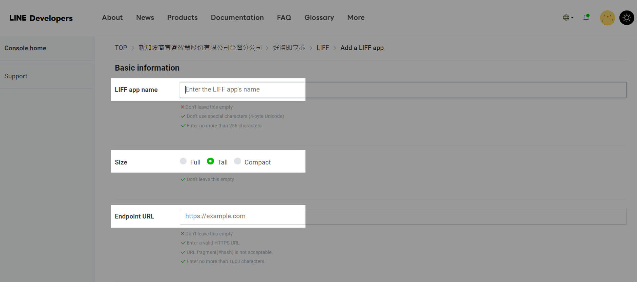Image resolution: width=637 pixels, height=282 pixels.
Task: Open the user profile avatar
Action: (607, 18)
